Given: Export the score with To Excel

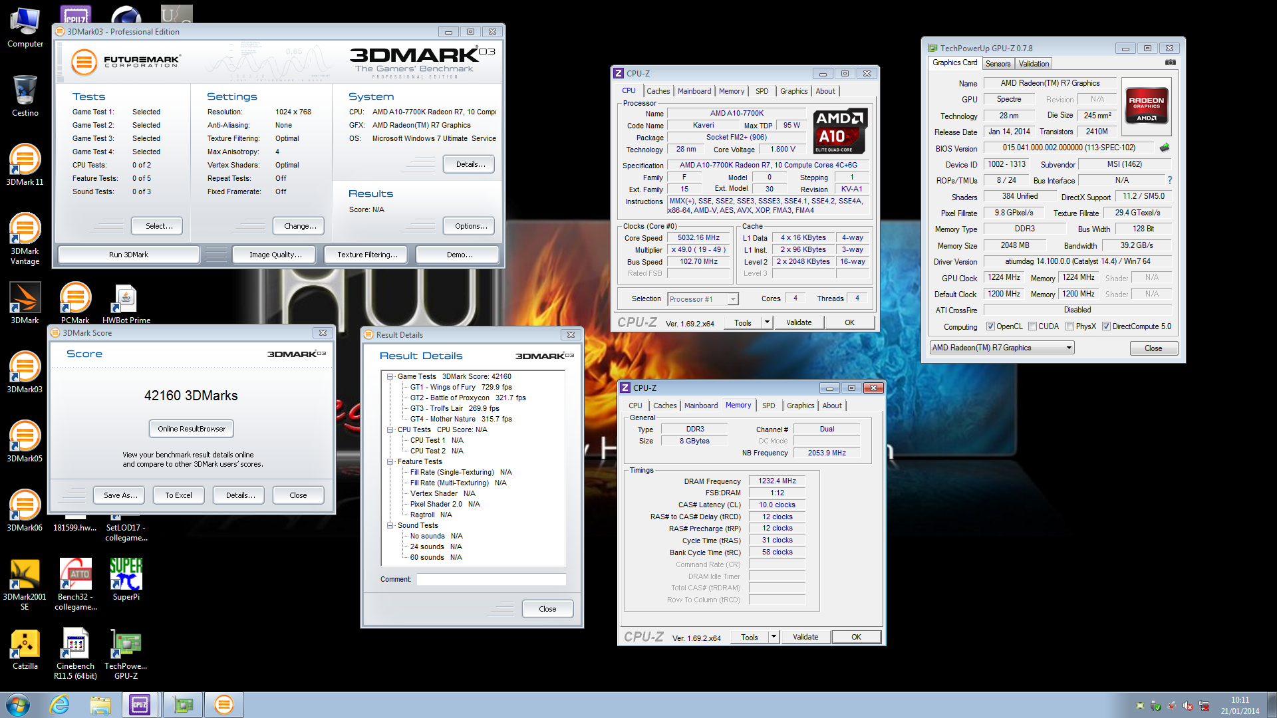Looking at the screenshot, I should click(178, 495).
